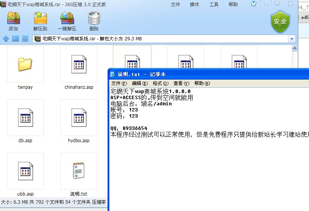309x211 pixels.
Task: Select the 说明.txt notepad file icon
Action: [79, 171]
